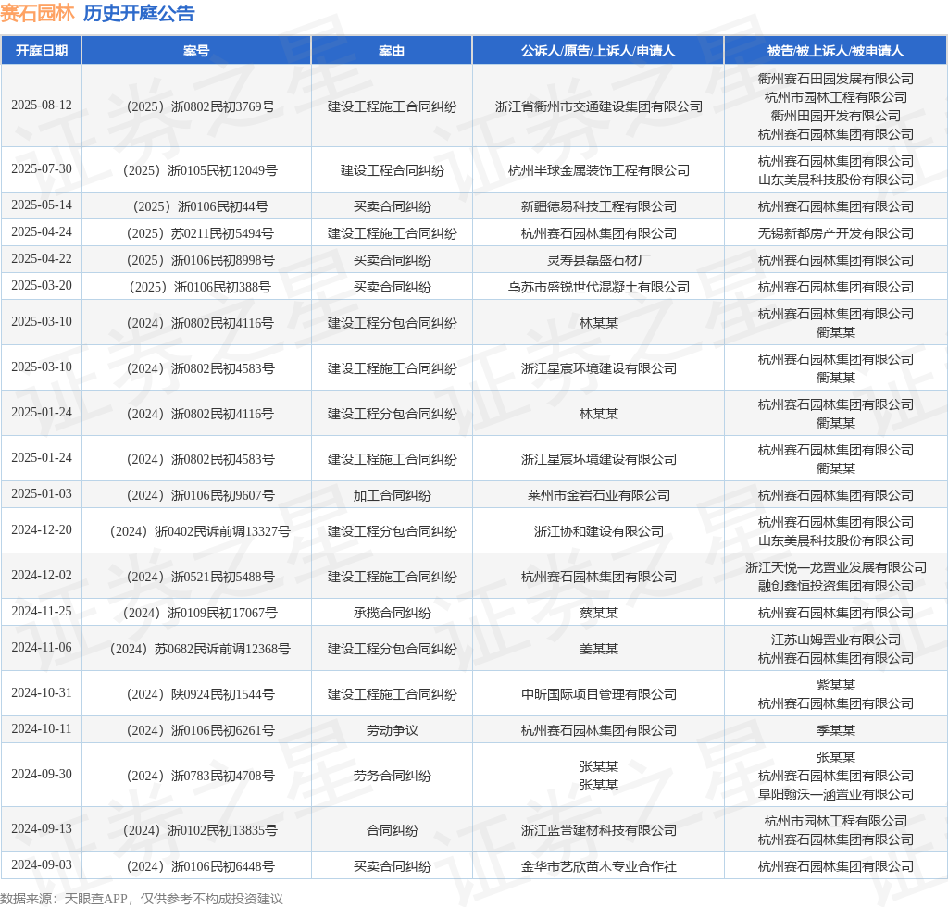The height and width of the screenshot is (907, 948).
Task: Click the date cell '2025-08-12'
Action: point(41,106)
